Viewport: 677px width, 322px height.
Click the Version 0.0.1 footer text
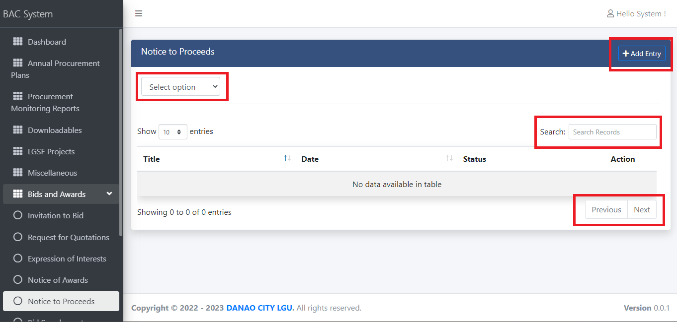pyautogui.click(x=647, y=308)
